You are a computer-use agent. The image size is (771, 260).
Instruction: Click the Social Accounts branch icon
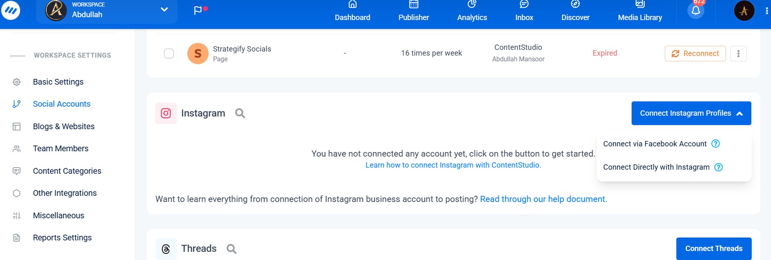tap(16, 104)
